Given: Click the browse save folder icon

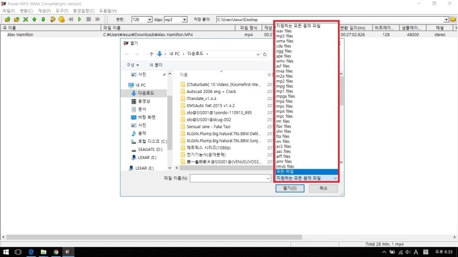Looking at the screenshot, I should pos(453,19).
